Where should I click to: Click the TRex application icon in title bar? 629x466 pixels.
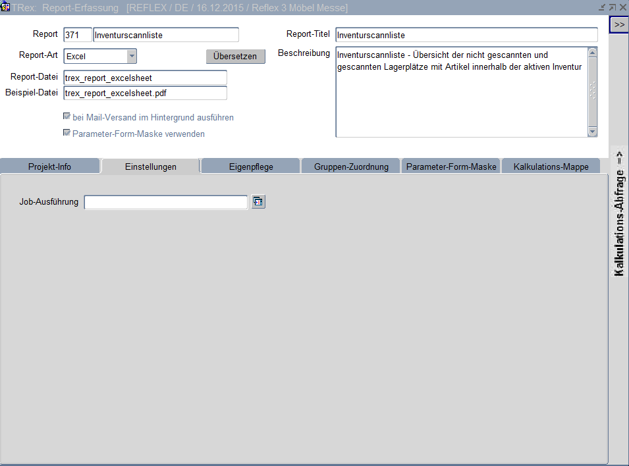point(6,7)
